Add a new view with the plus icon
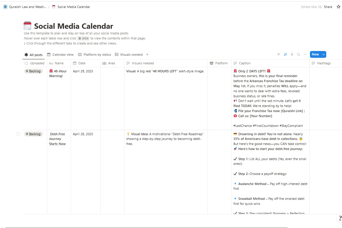 148,55
